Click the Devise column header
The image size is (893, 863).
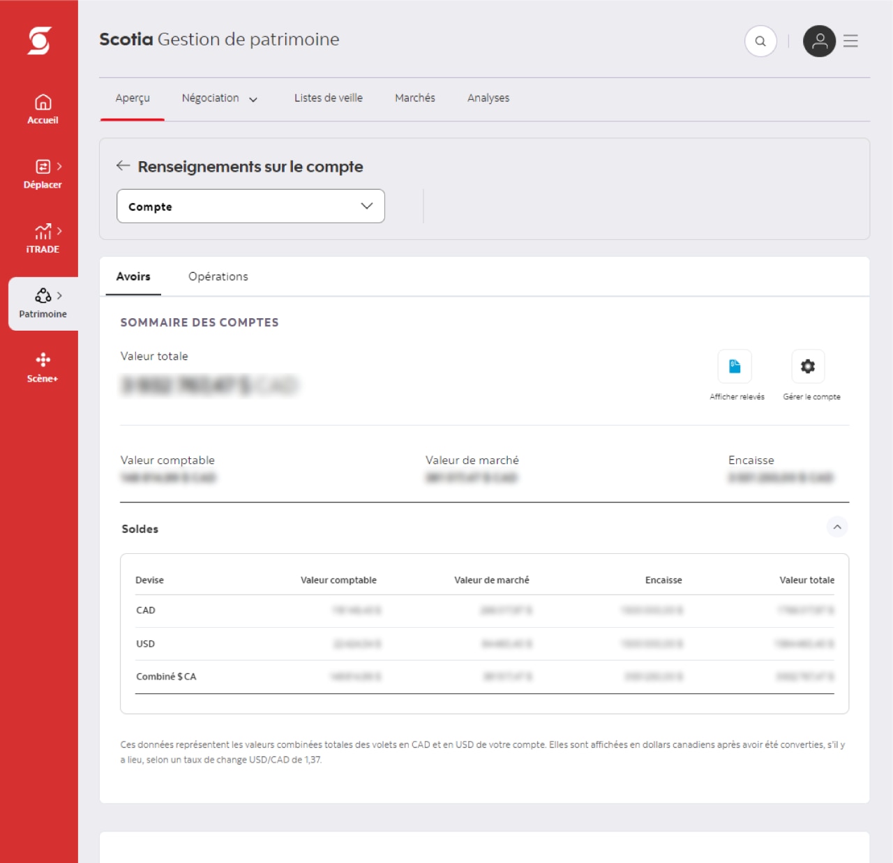coord(149,580)
